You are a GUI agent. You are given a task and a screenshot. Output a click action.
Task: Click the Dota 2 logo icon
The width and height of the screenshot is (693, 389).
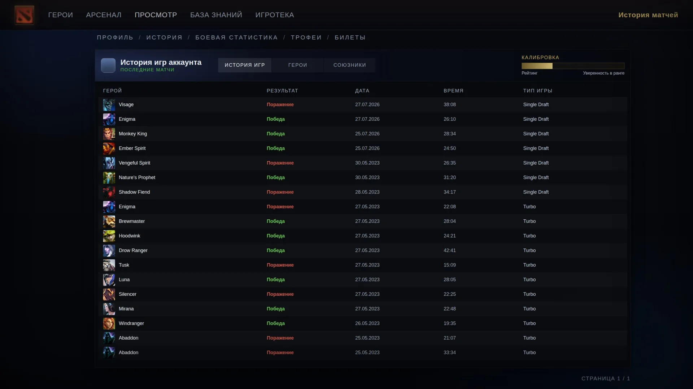tap(24, 15)
